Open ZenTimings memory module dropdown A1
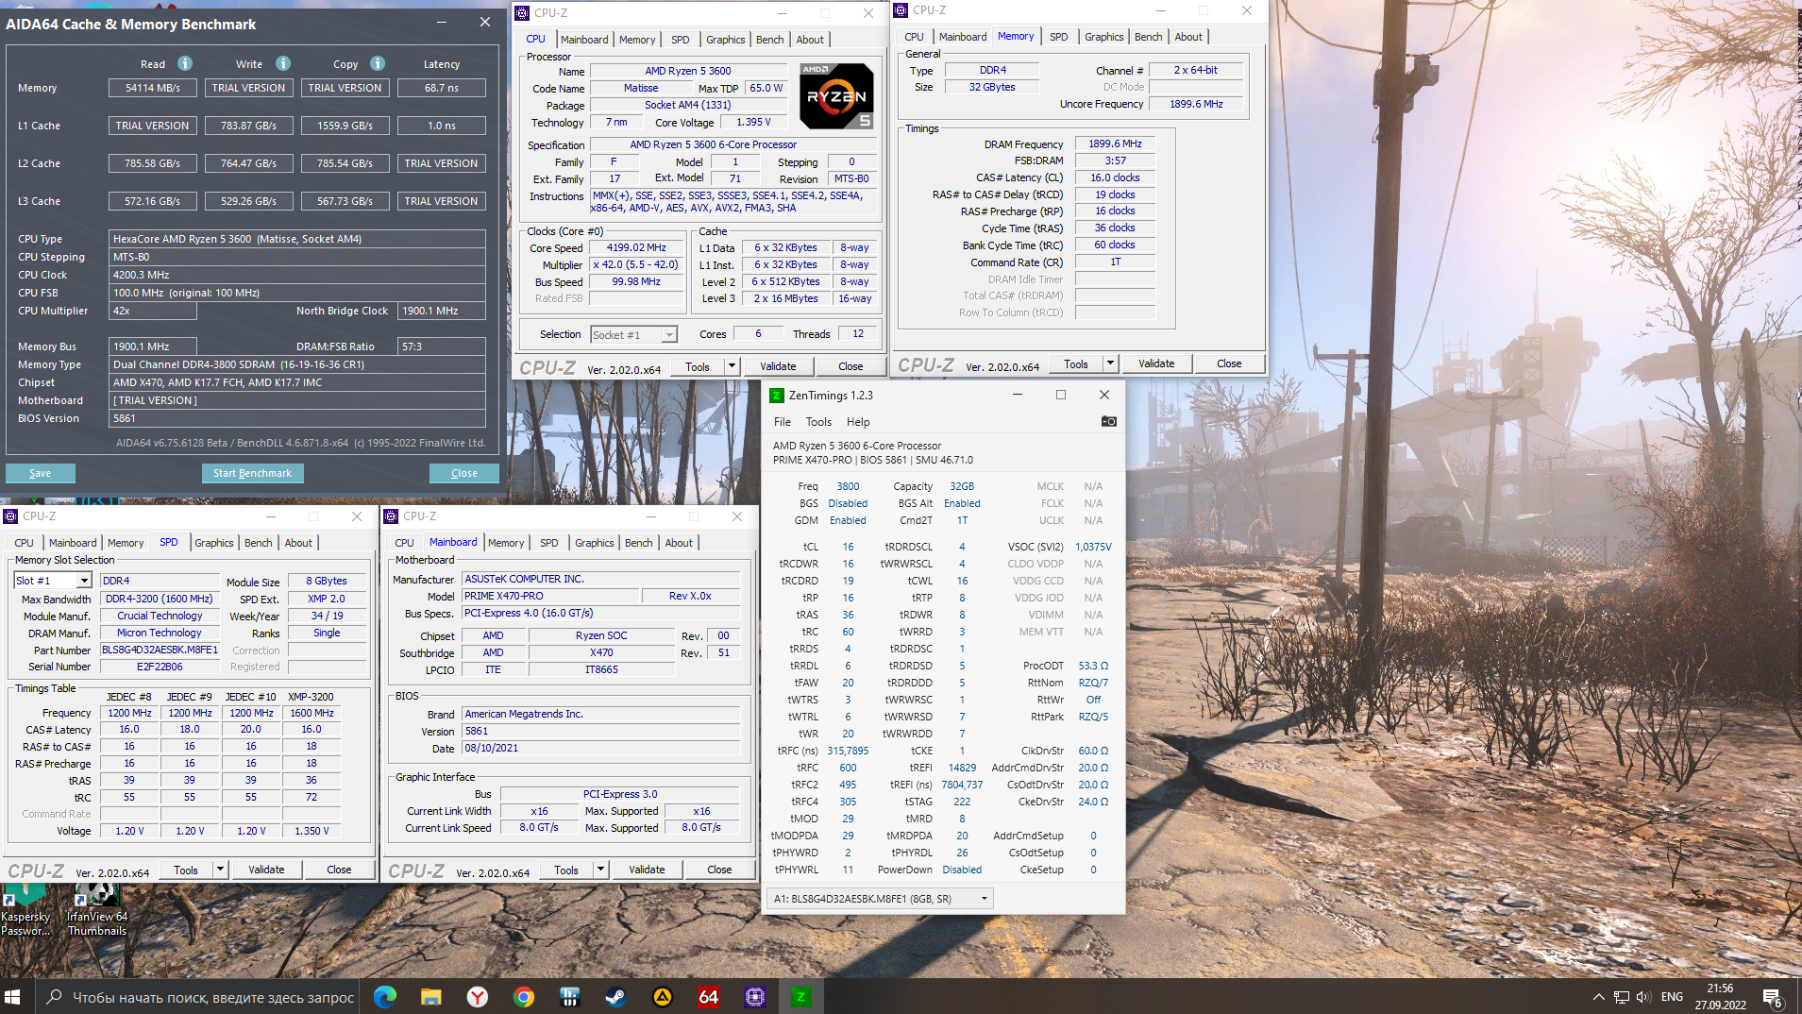Viewport: 1802px width, 1014px height. [880, 899]
